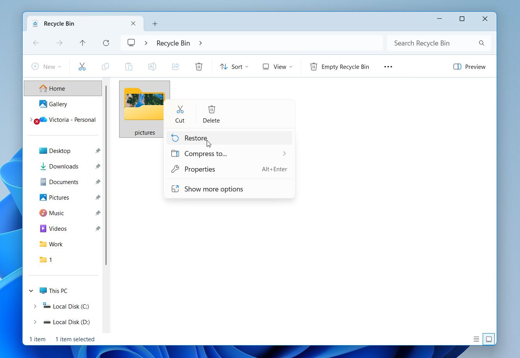Open the Sort dropdown
Viewport: 520px width, 358px height.
[234, 67]
